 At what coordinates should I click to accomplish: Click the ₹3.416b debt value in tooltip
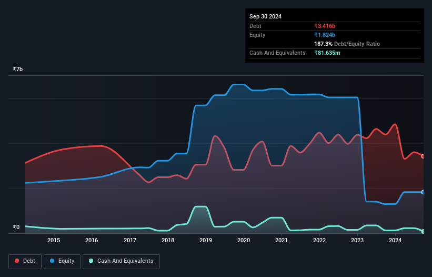[325, 26]
